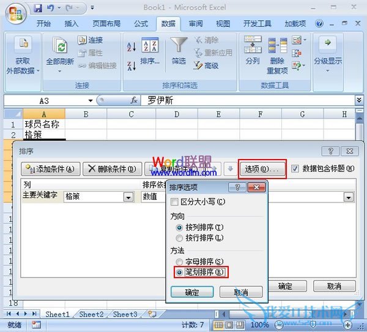This screenshot has height=332, width=367.
Task: Toggle Case sensitive checkbox
Action: (174, 202)
